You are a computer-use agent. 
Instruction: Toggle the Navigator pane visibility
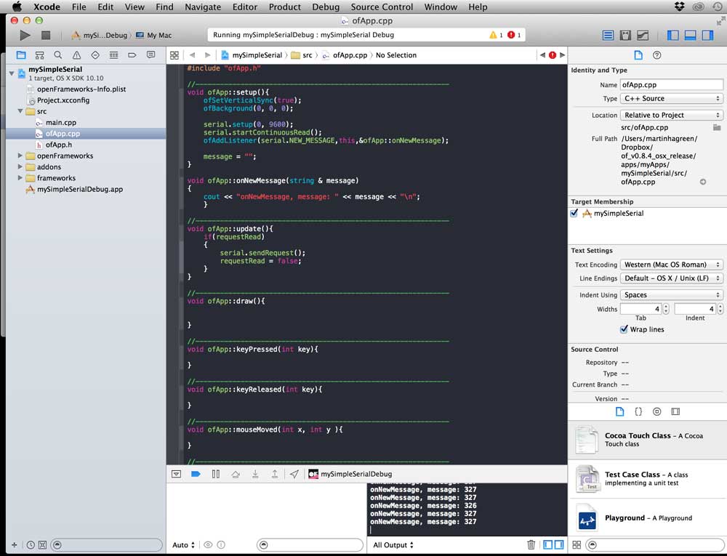coord(672,35)
